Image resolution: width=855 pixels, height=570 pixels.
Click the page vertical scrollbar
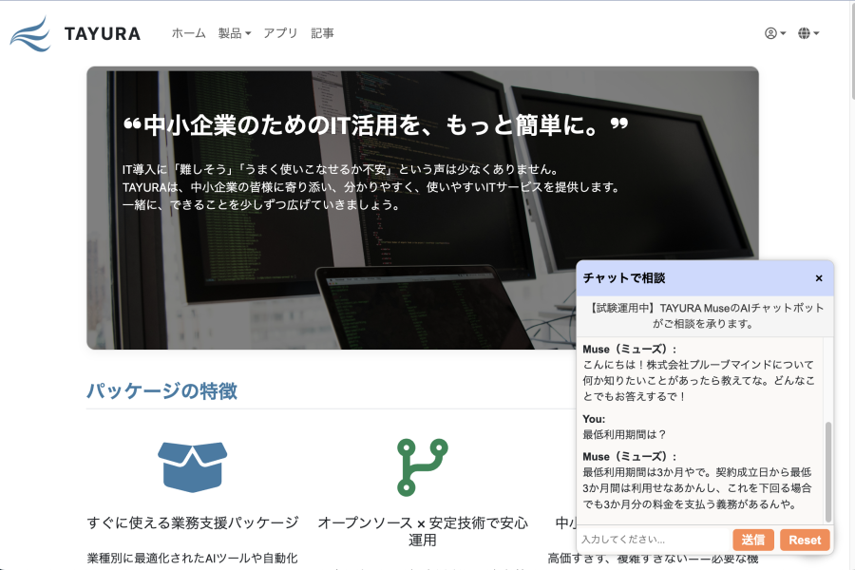coord(852,52)
